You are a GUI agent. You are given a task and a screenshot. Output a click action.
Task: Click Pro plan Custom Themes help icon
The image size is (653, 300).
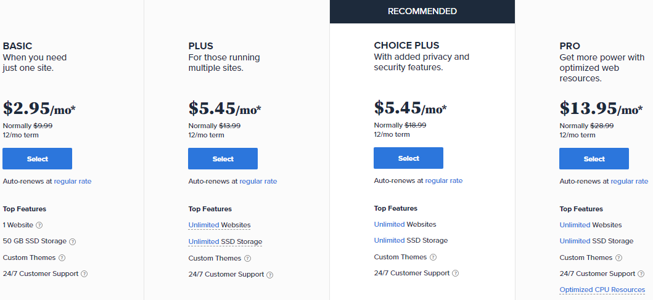(x=618, y=257)
